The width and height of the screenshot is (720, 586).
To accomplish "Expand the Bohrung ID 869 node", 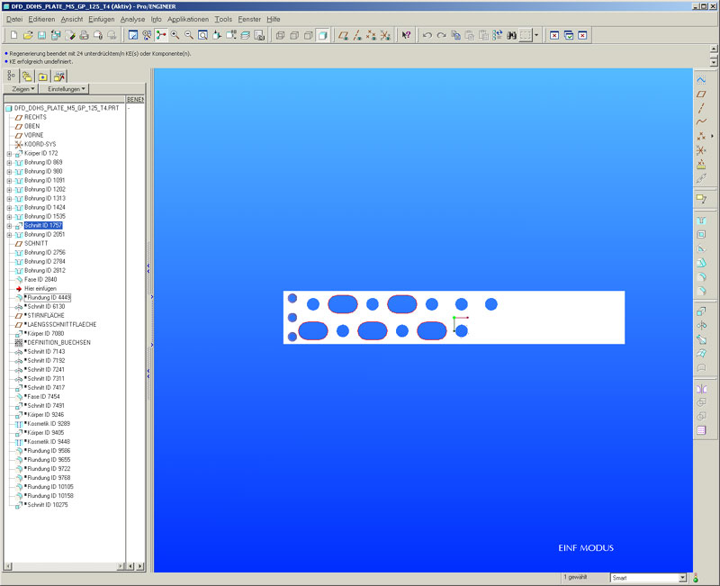I will pyautogui.click(x=9, y=163).
